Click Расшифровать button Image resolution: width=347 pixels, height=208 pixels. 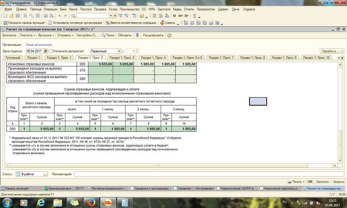coord(153,35)
